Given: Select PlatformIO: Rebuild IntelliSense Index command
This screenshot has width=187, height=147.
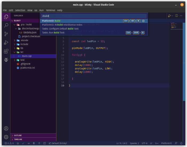Looking at the screenshot, I should 62,25.
